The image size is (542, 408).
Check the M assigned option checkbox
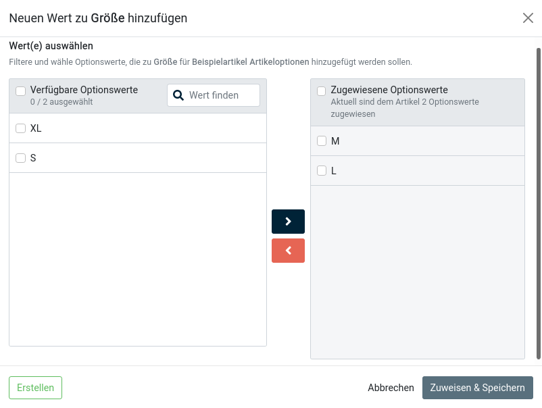point(322,141)
